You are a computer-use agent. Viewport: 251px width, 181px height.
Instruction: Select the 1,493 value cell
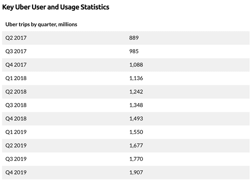[136, 119]
